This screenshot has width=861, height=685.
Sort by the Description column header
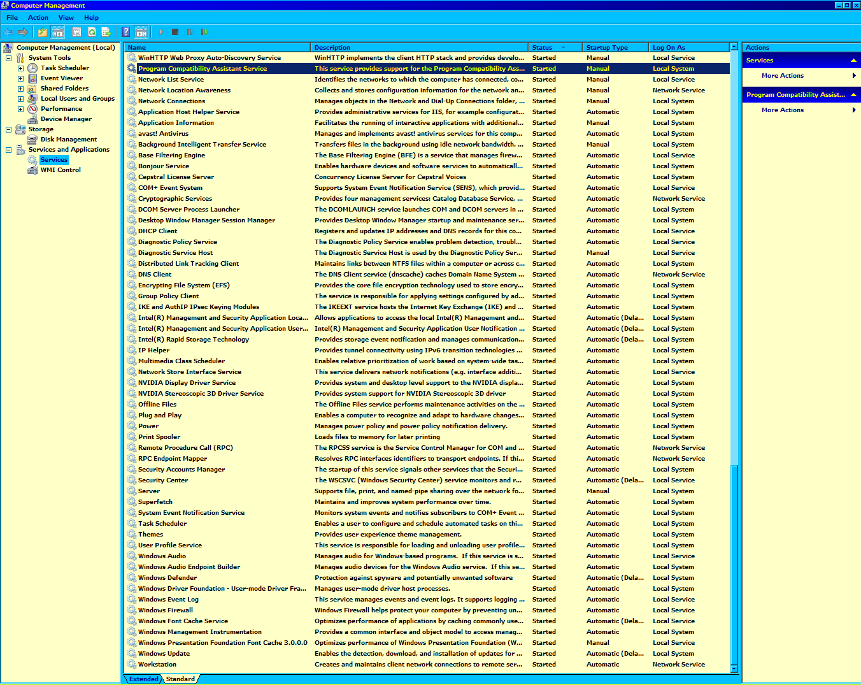[x=420, y=48]
